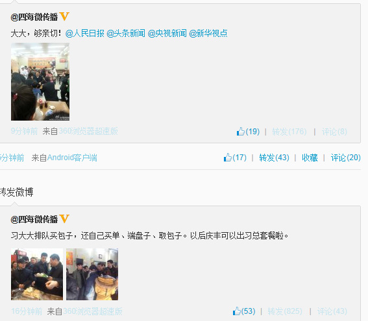
Task: Open 评论(8) on the quoted post
Action: 334,132
